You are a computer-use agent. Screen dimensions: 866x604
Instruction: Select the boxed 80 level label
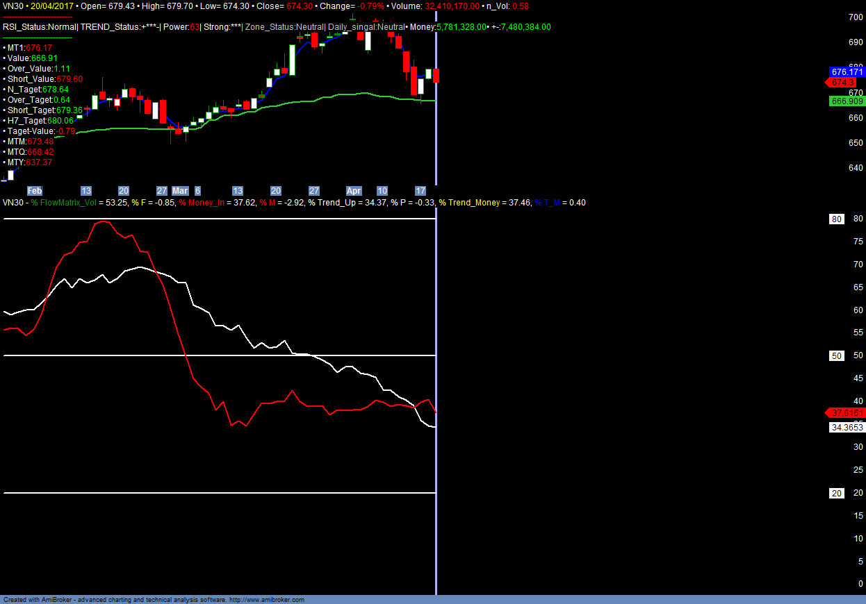(x=837, y=219)
